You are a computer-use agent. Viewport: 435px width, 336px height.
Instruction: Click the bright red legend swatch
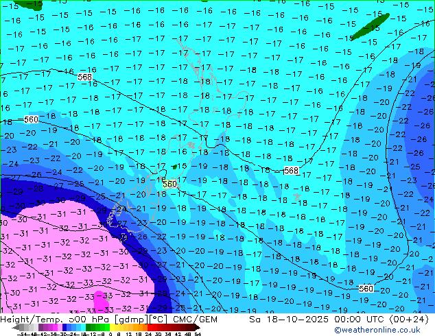pyautogui.click(x=150, y=327)
